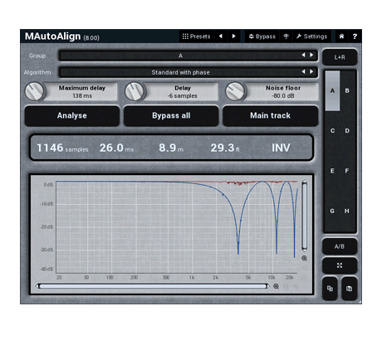Click the vertical zoom magnifier icon

click(304, 258)
